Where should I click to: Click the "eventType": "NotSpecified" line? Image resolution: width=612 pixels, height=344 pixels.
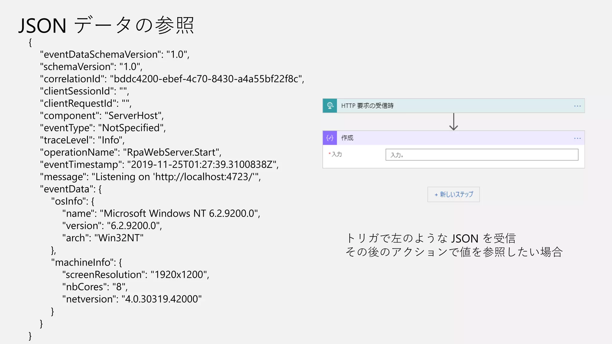[x=103, y=128]
